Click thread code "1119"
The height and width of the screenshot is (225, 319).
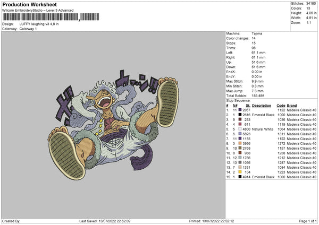pos(281,124)
